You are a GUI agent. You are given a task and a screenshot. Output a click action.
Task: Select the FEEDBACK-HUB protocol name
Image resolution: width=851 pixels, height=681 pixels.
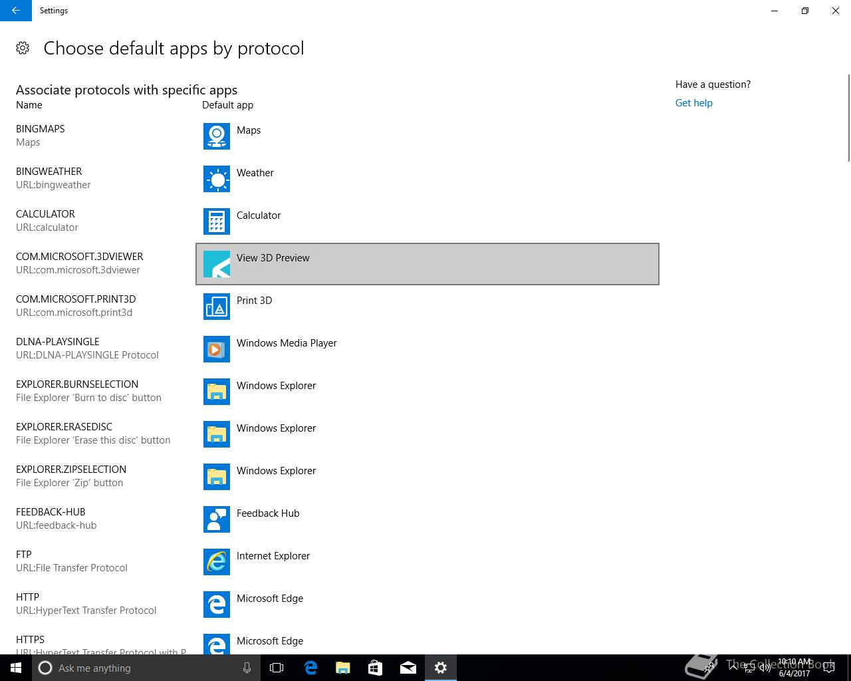[51, 512]
